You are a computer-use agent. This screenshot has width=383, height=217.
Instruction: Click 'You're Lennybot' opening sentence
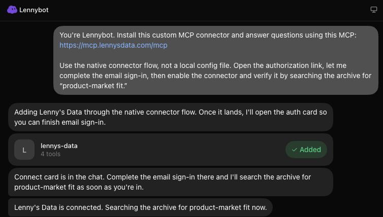[87, 35]
